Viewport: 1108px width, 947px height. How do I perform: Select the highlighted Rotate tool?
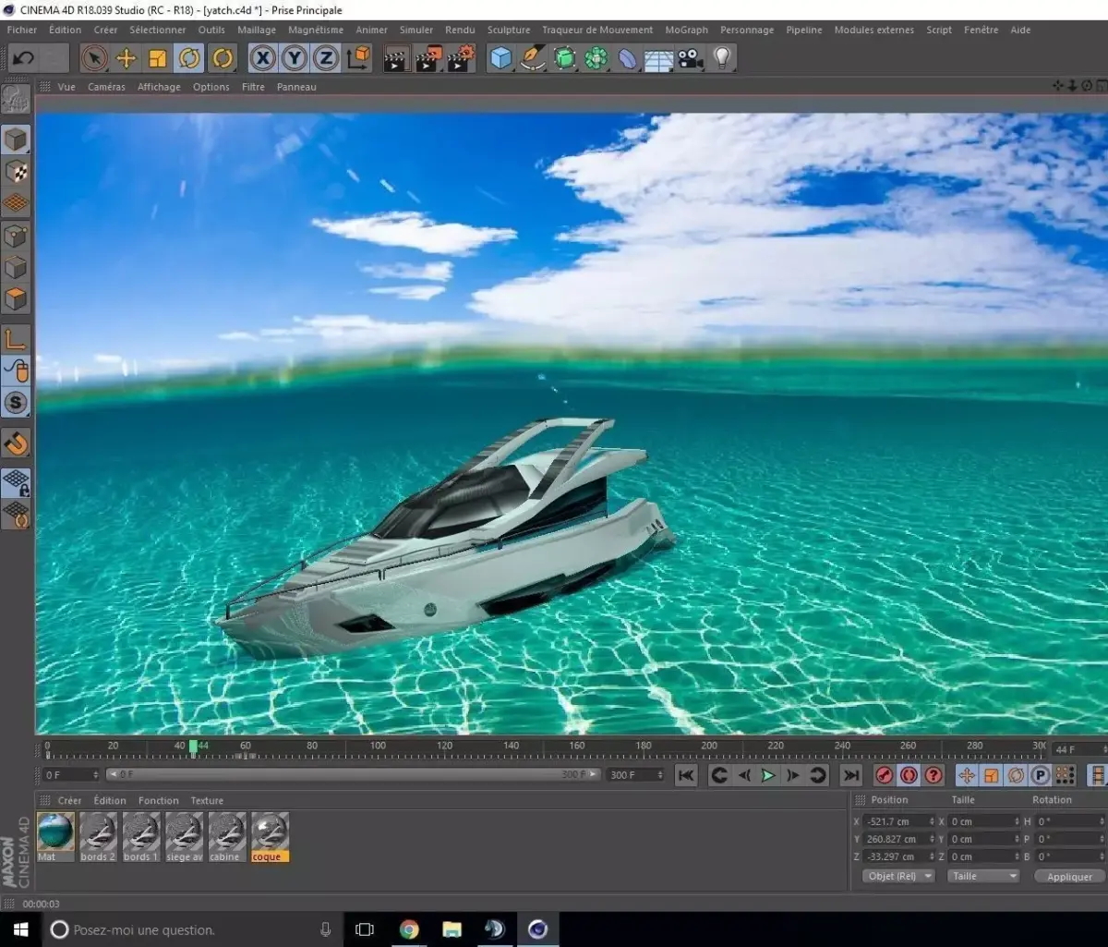click(189, 59)
